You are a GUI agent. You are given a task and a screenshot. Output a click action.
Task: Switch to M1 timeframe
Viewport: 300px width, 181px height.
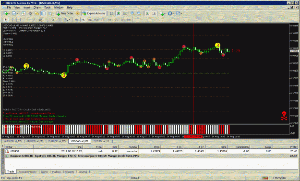pos(76,20)
